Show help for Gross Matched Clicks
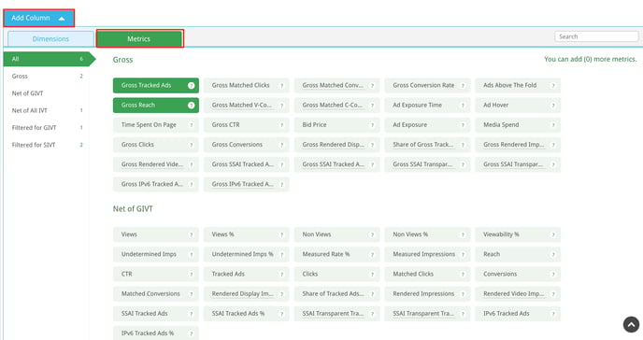643x340 pixels. click(x=281, y=86)
